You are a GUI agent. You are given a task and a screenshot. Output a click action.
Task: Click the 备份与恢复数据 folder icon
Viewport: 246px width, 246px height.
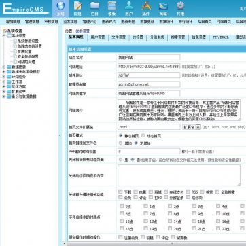click(x=9, y=96)
